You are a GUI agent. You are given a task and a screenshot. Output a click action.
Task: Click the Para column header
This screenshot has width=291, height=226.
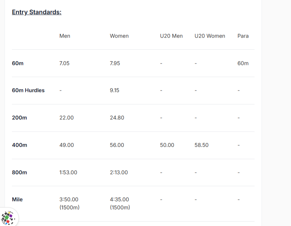(x=243, y=36)
